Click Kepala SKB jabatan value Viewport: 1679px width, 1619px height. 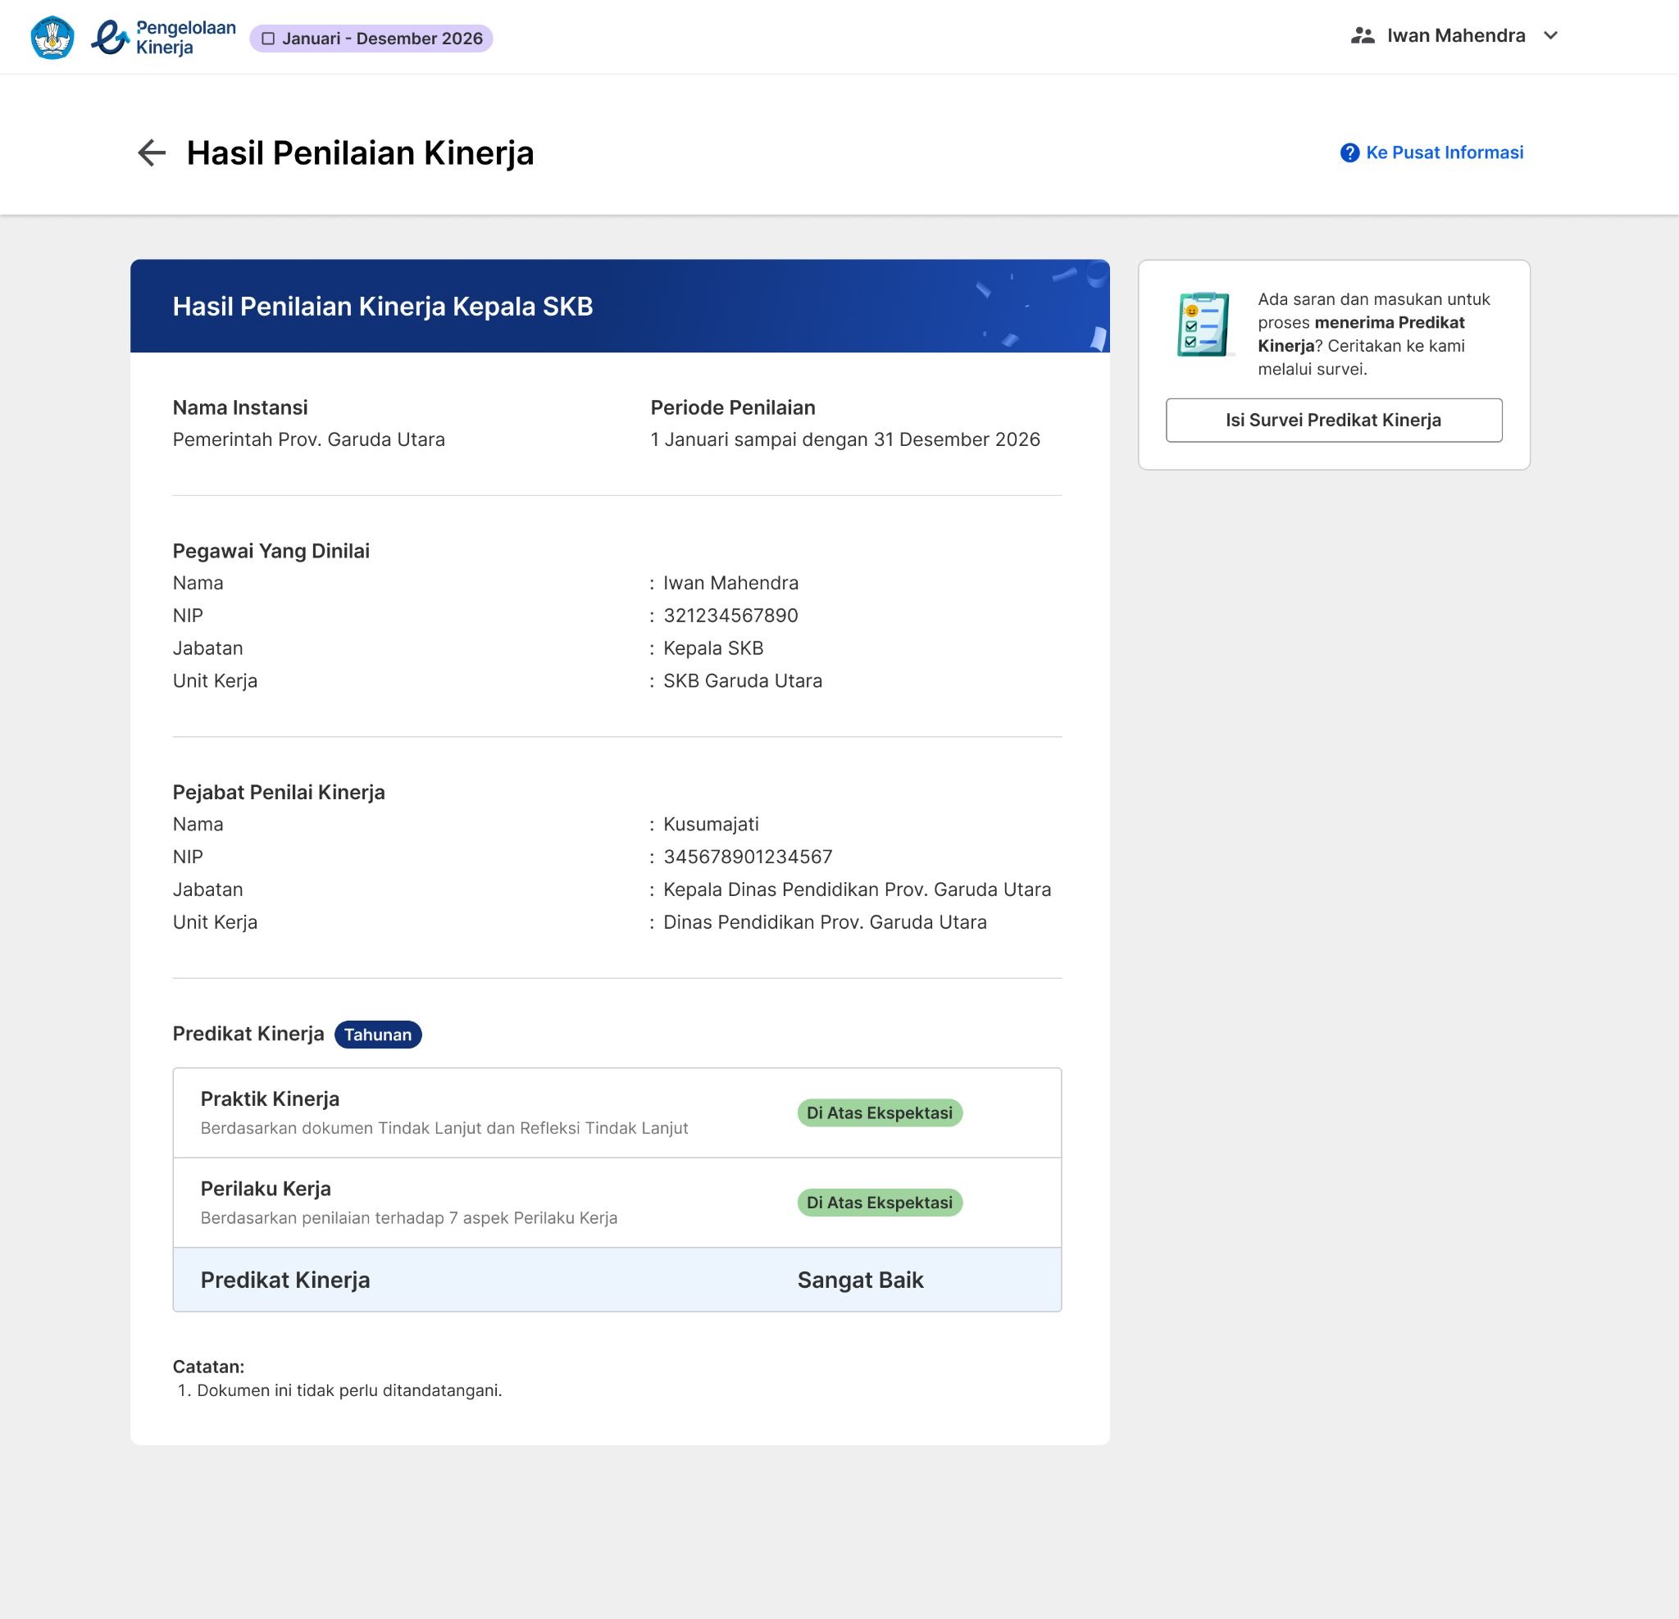click(712, 648)
